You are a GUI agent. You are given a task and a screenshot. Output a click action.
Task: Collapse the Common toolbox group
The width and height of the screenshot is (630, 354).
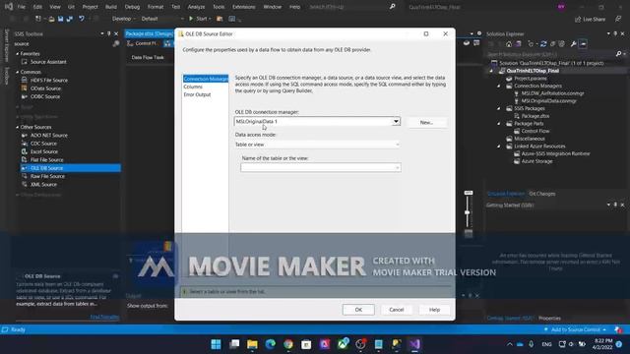pos(18,72)
